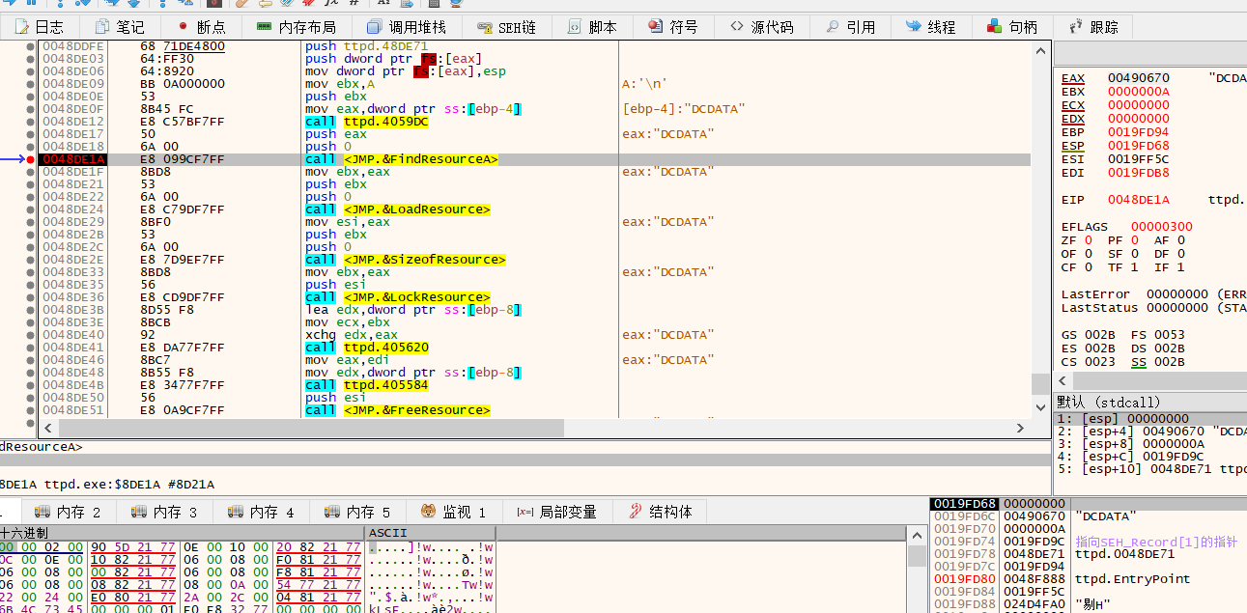
Task: Click the ASCII column header in dump
Action: (431, 533)
